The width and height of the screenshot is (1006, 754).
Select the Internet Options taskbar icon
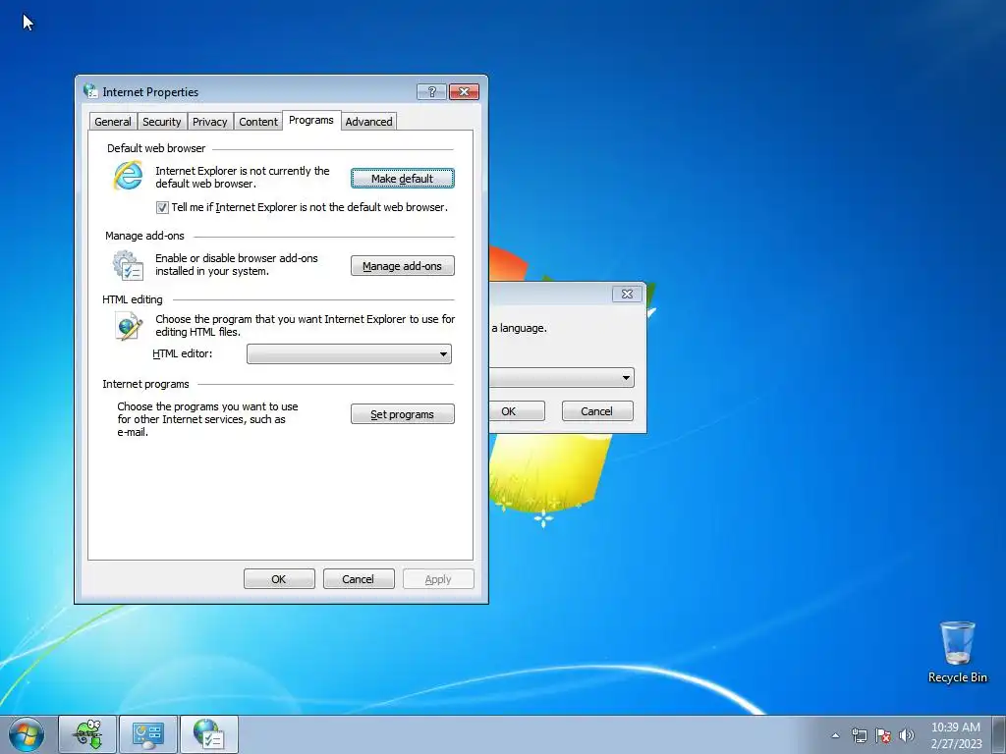(208, 734)
